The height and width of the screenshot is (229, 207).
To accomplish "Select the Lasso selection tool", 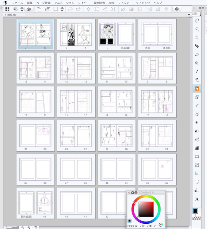I will click(x=197, y=55).
